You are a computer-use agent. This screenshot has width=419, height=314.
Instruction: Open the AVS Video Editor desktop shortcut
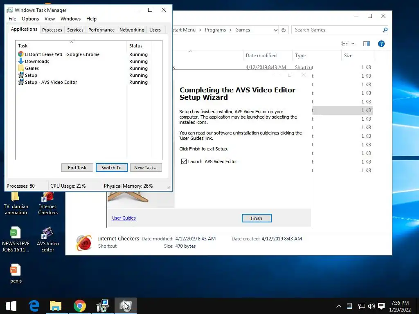[x=47, y=240]
